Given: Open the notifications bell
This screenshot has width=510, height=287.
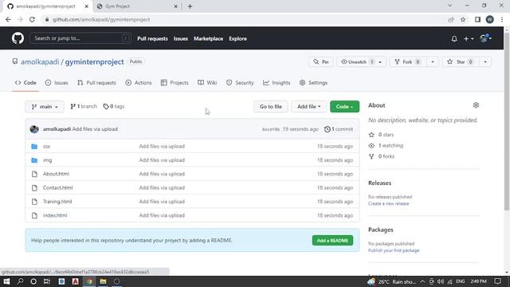Looking at the screenshot, I should [454, 39].
